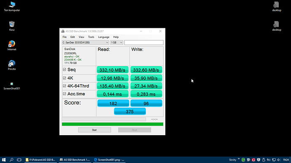Screen dimensions: 291x163
Task: Toggle the 4K test checkbox
Action: coord(65,78)
